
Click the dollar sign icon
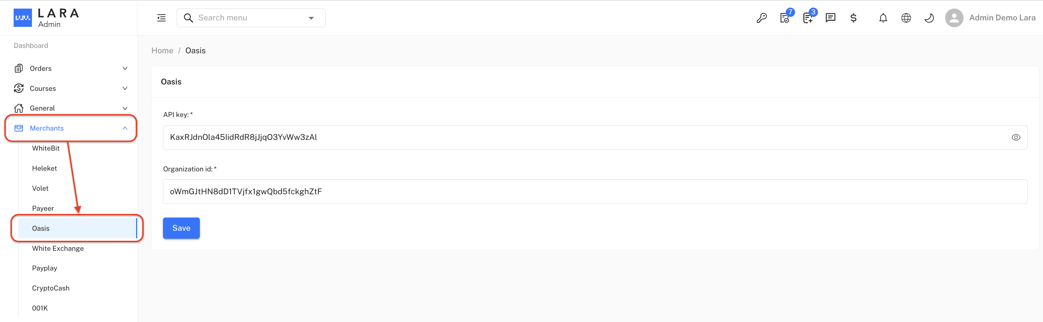[x=854, y=18]
